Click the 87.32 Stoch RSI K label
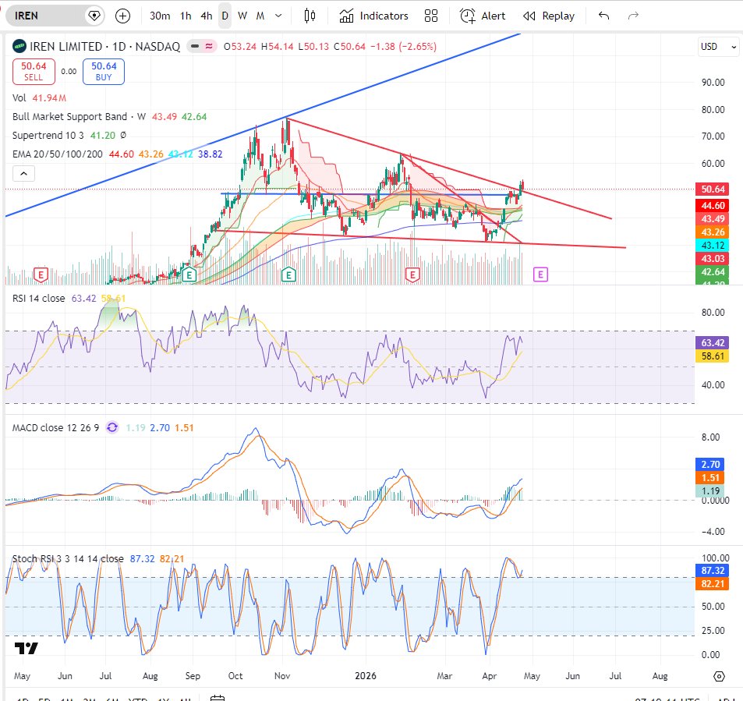 tap(712, 570)
